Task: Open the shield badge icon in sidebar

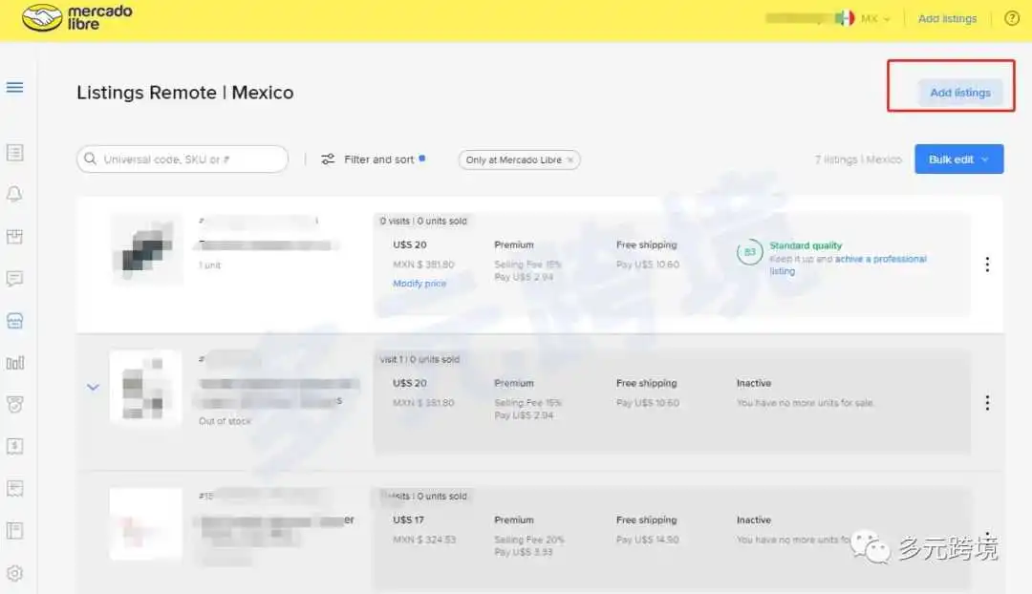Action: point(14,405)
